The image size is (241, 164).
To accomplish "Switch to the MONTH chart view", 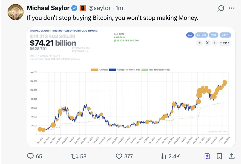I will pos(225,35).
